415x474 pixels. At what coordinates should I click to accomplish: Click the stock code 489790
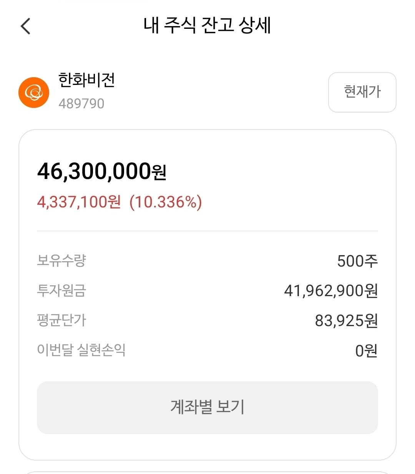click(81, 104)
